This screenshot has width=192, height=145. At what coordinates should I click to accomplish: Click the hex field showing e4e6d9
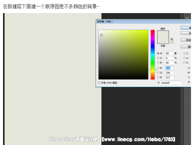point(171,83)
